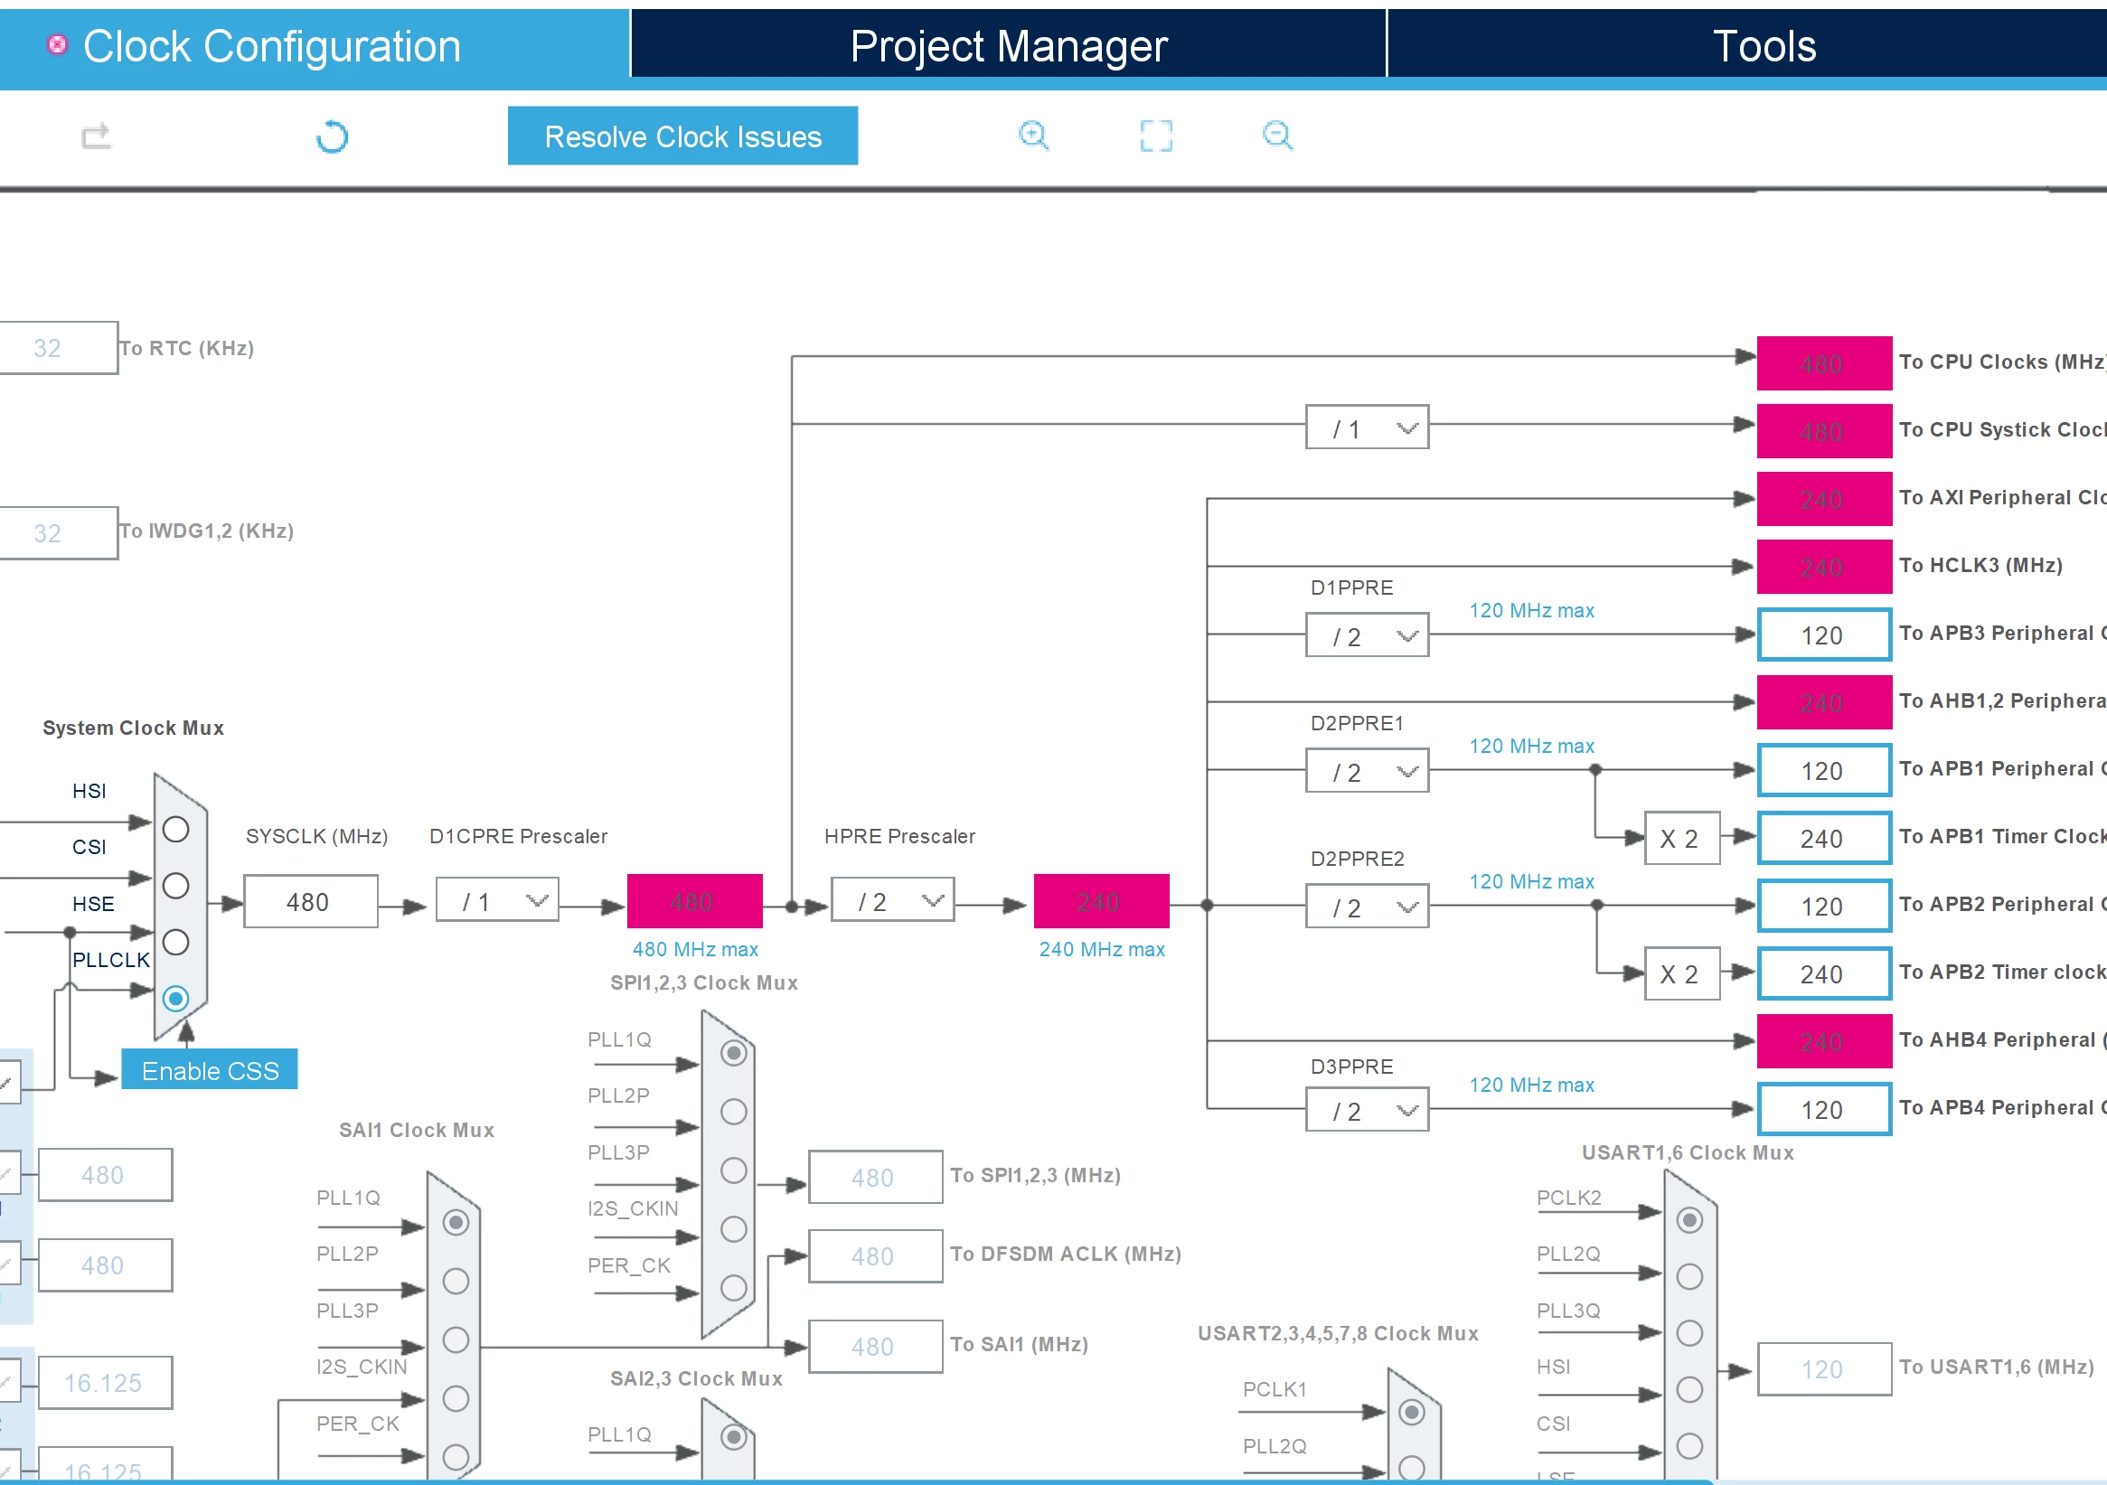Image resolution: width=2107 pixels, height=1485 pixels.
Task: Click Resolve Clock Issues button
Action: (x=682, y=136)
